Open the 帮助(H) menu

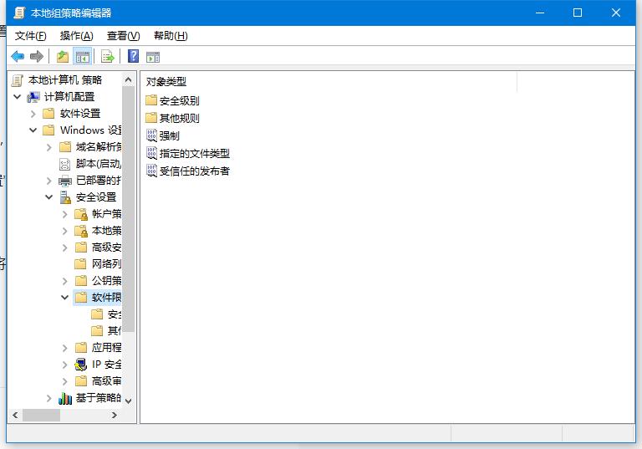(171, 36)
